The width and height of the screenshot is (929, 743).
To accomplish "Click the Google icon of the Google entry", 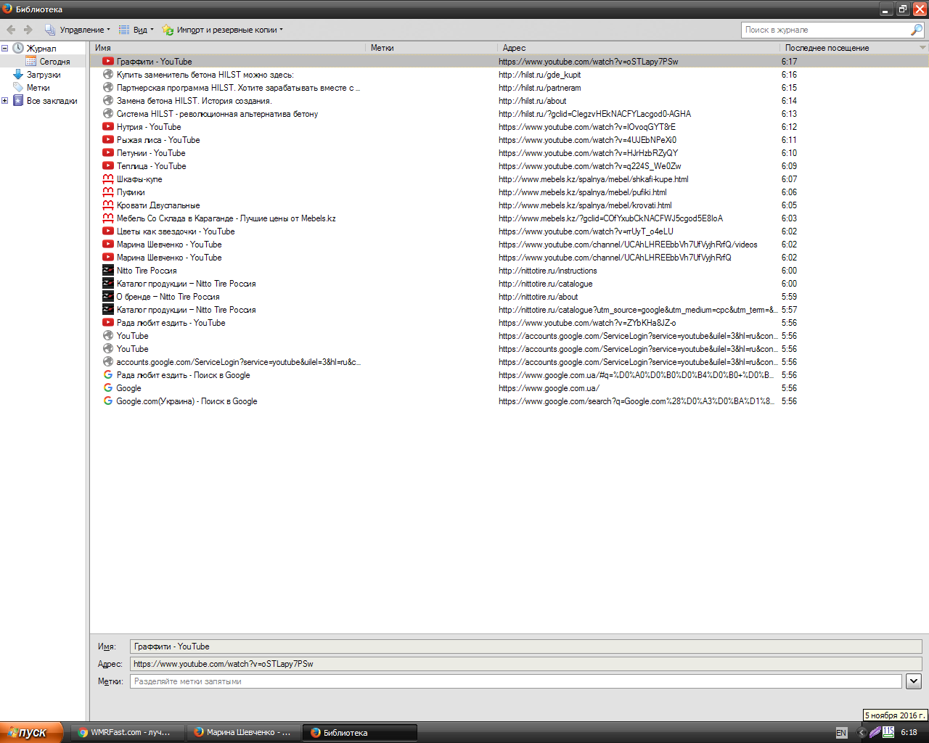I will (x=108, y=388).
